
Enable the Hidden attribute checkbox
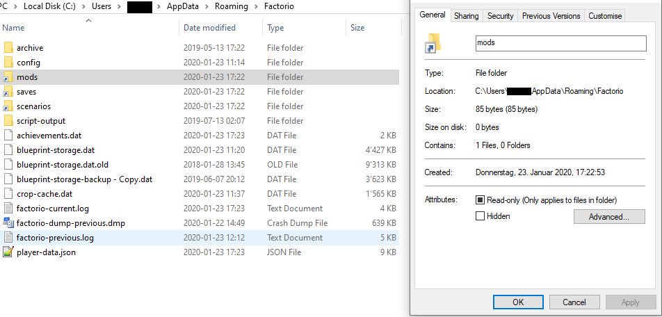pos(480,216)
